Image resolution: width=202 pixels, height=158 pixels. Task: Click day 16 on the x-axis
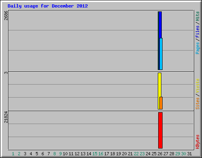point(101,154)
